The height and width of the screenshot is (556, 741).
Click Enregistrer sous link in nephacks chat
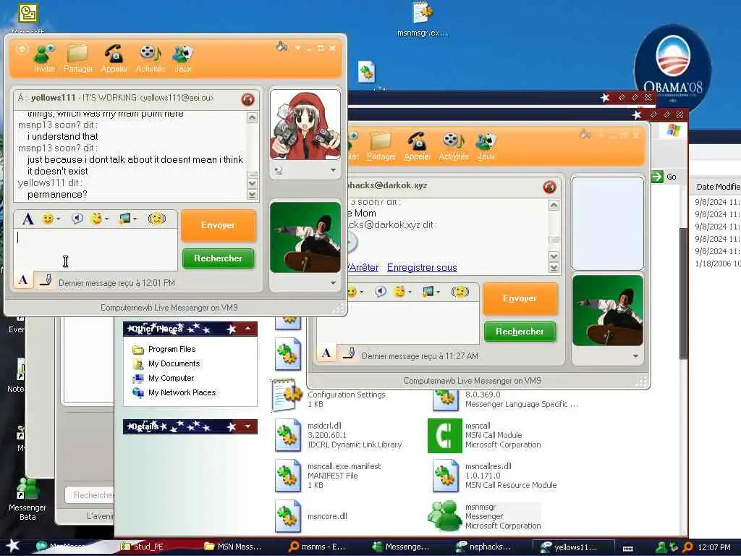tap(422, 268)
